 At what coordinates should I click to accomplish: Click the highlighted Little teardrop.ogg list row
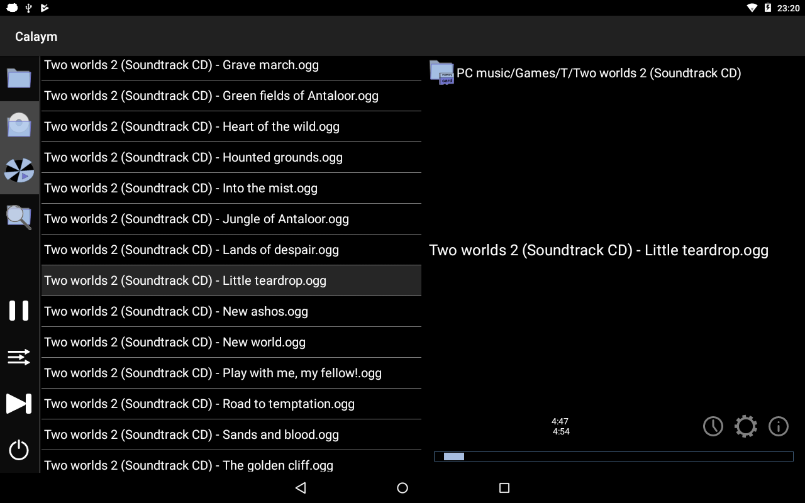point(231,280)
